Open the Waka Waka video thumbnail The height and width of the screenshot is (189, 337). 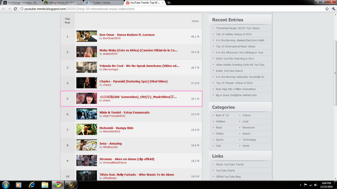[86, 52]
